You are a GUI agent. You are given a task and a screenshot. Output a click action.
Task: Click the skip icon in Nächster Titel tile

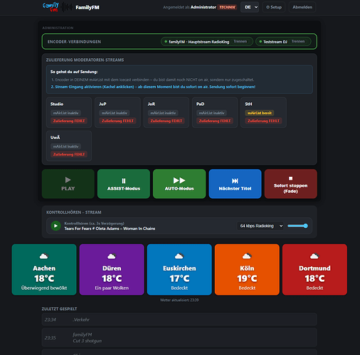[x=235, y=181]
